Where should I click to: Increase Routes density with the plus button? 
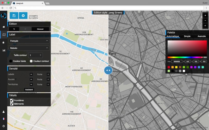[x=48, y=79]
